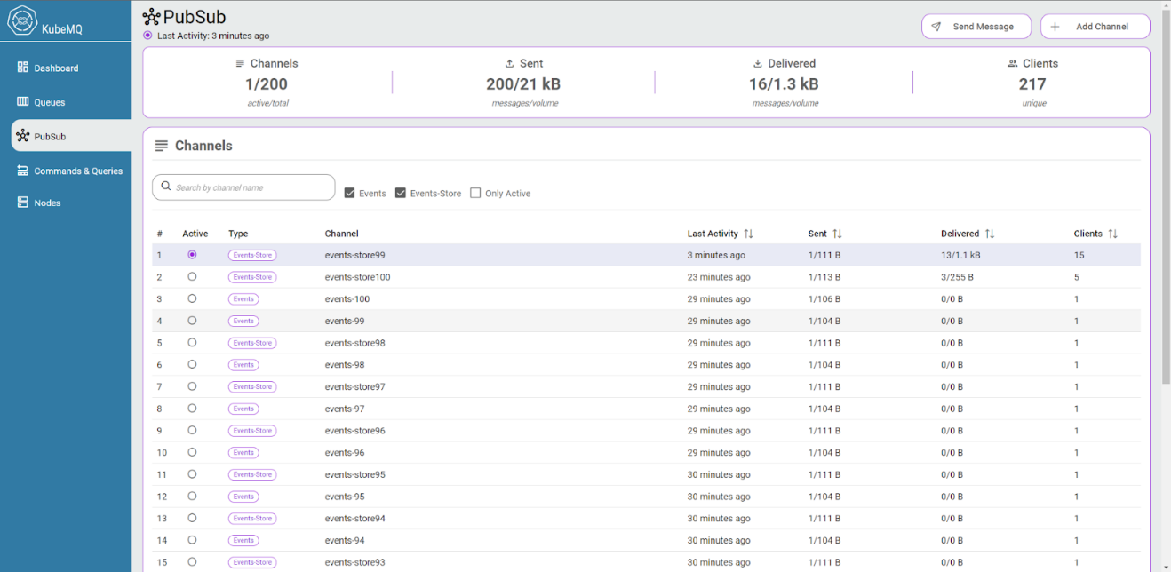
Task: Click the '1/200' channels count
Action: 267,84
